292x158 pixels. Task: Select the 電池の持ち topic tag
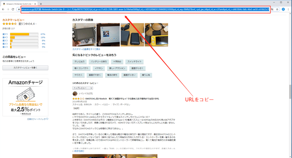coord(112,75)
